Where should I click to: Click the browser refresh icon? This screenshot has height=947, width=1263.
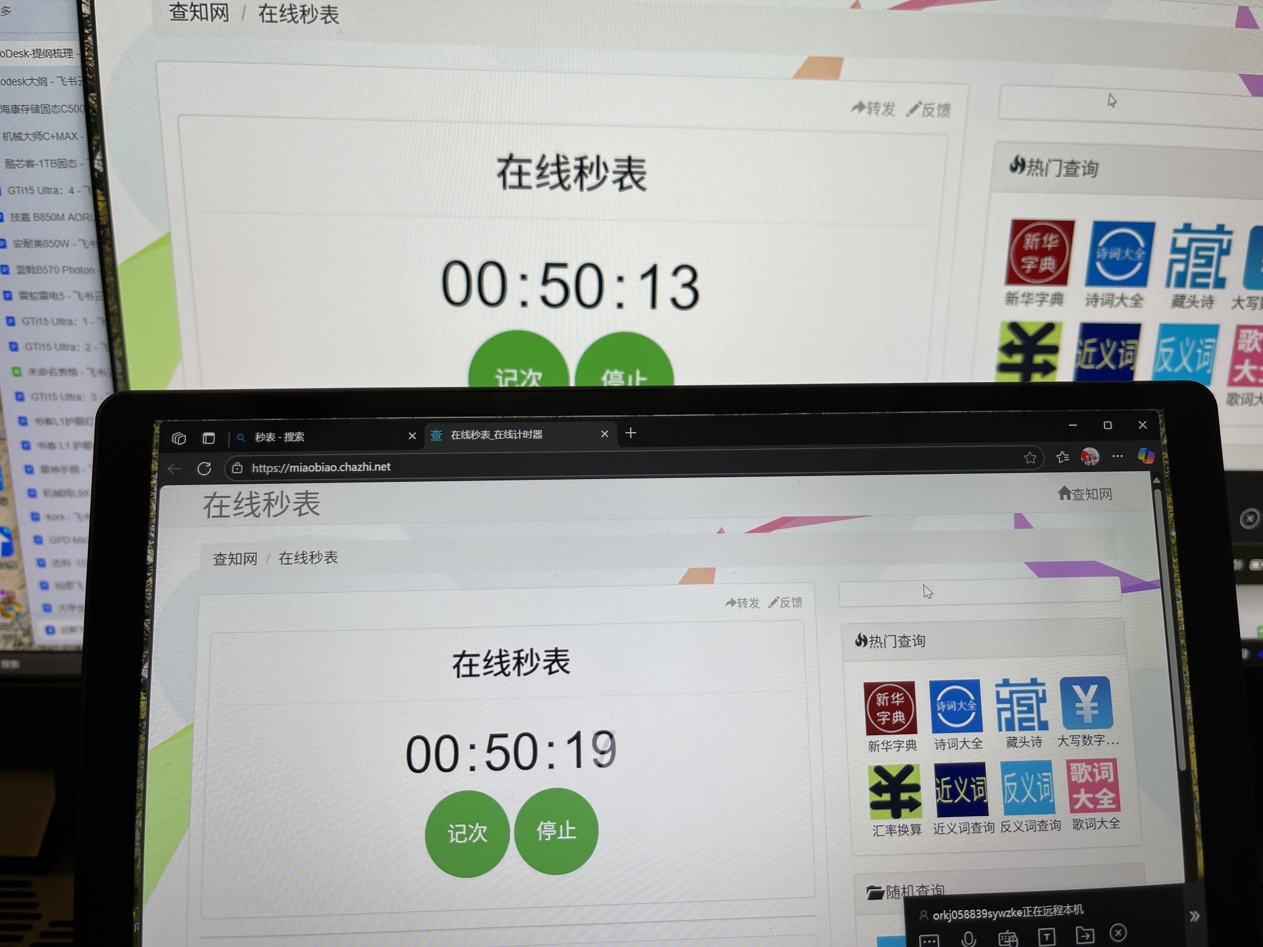204,469
